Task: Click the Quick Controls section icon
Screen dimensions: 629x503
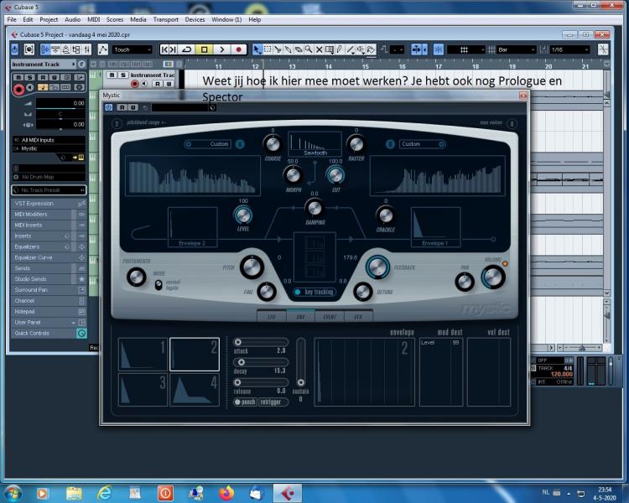Action: point(81,334)
